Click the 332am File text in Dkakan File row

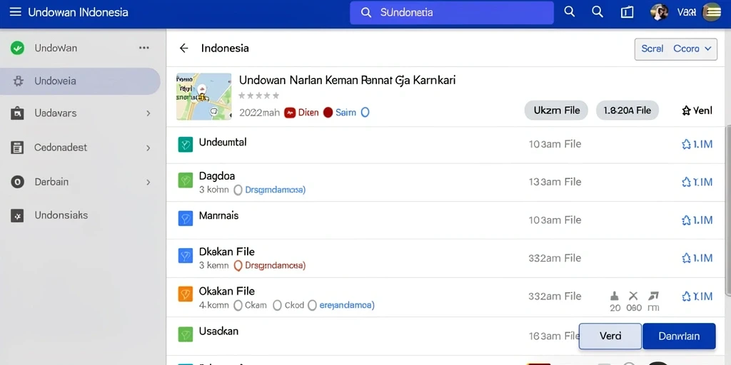click(x=555, y=258)
